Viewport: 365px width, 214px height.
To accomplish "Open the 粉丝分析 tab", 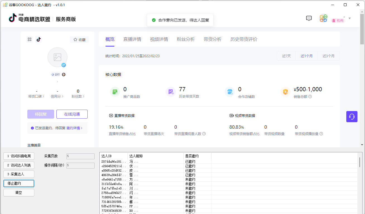I will [186, 39].
